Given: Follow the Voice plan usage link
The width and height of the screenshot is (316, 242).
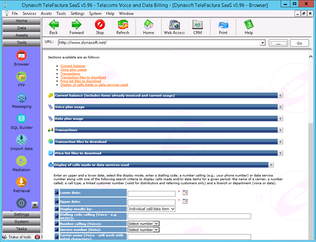Looking at the screenshot, I should pos(74,70).
